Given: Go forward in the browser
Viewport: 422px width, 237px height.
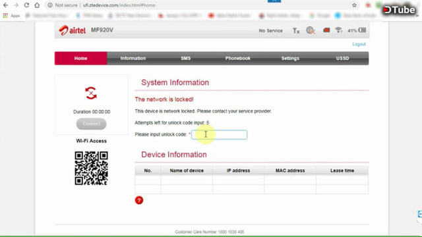Looking at the screenshot, I should 16,5.
